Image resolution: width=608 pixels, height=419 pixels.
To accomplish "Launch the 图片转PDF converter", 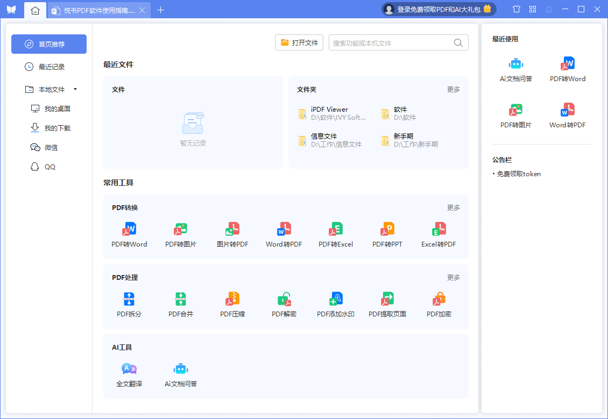I will click(x=232, y=235).
